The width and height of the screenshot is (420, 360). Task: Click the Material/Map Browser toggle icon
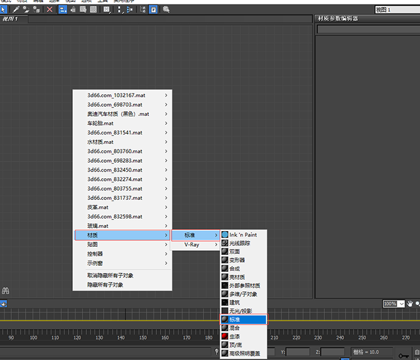coord(143,10)
